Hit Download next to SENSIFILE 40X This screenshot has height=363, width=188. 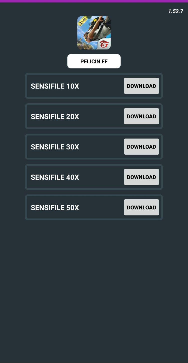(x=141, y=177)
